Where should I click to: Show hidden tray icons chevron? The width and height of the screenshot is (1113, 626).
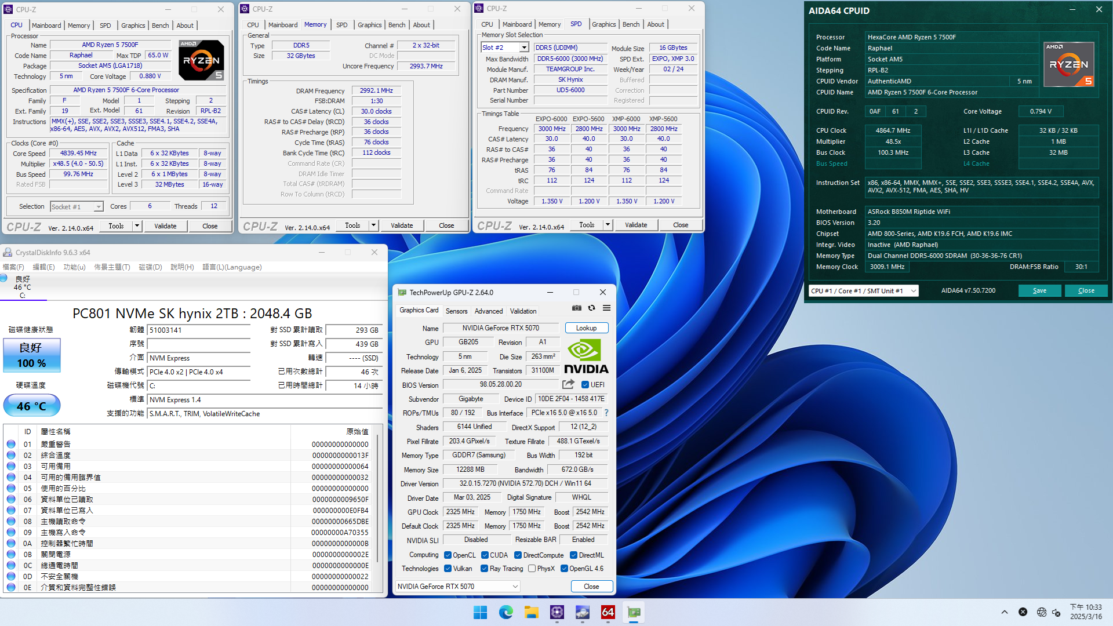coord(1005,612)
